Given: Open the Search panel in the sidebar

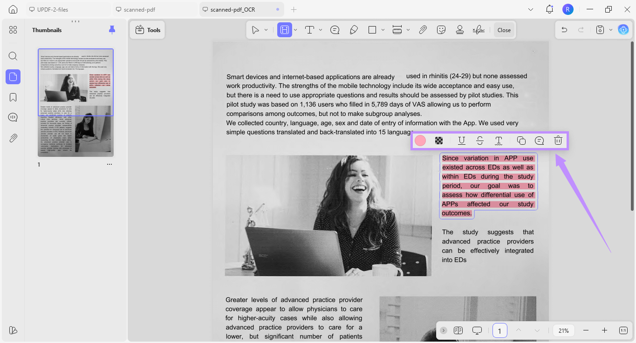Looking at the screenshot, I should pyautogui.click(x=13, y=56).
